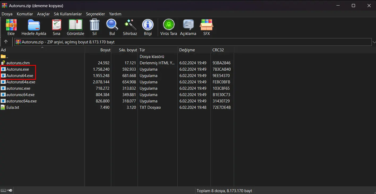
Task: Click the Ekle (Add) toolbar icon
Action: [x=11, y=25]
